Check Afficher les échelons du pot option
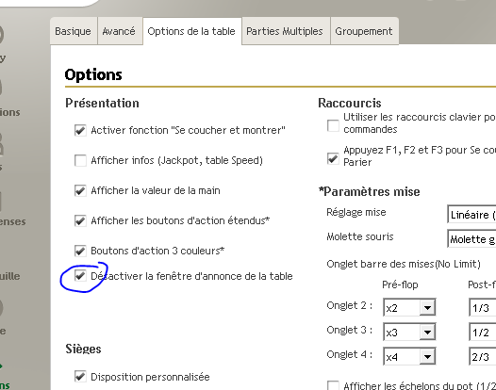496x390 pixels. [333, 386]
